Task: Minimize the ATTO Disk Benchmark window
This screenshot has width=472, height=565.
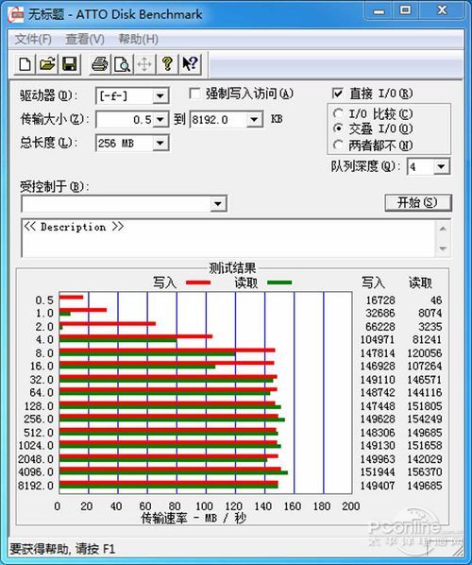Action: click(x=379, y=11)
